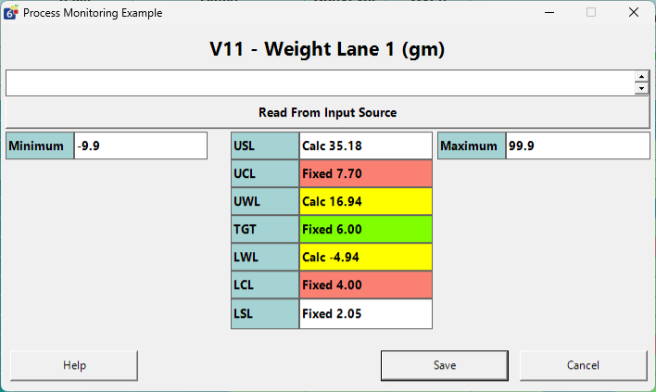Select the yellow LWL cell Calc -4.94
656x392 pixels.
pyautogui.click(x=366, y=257)
